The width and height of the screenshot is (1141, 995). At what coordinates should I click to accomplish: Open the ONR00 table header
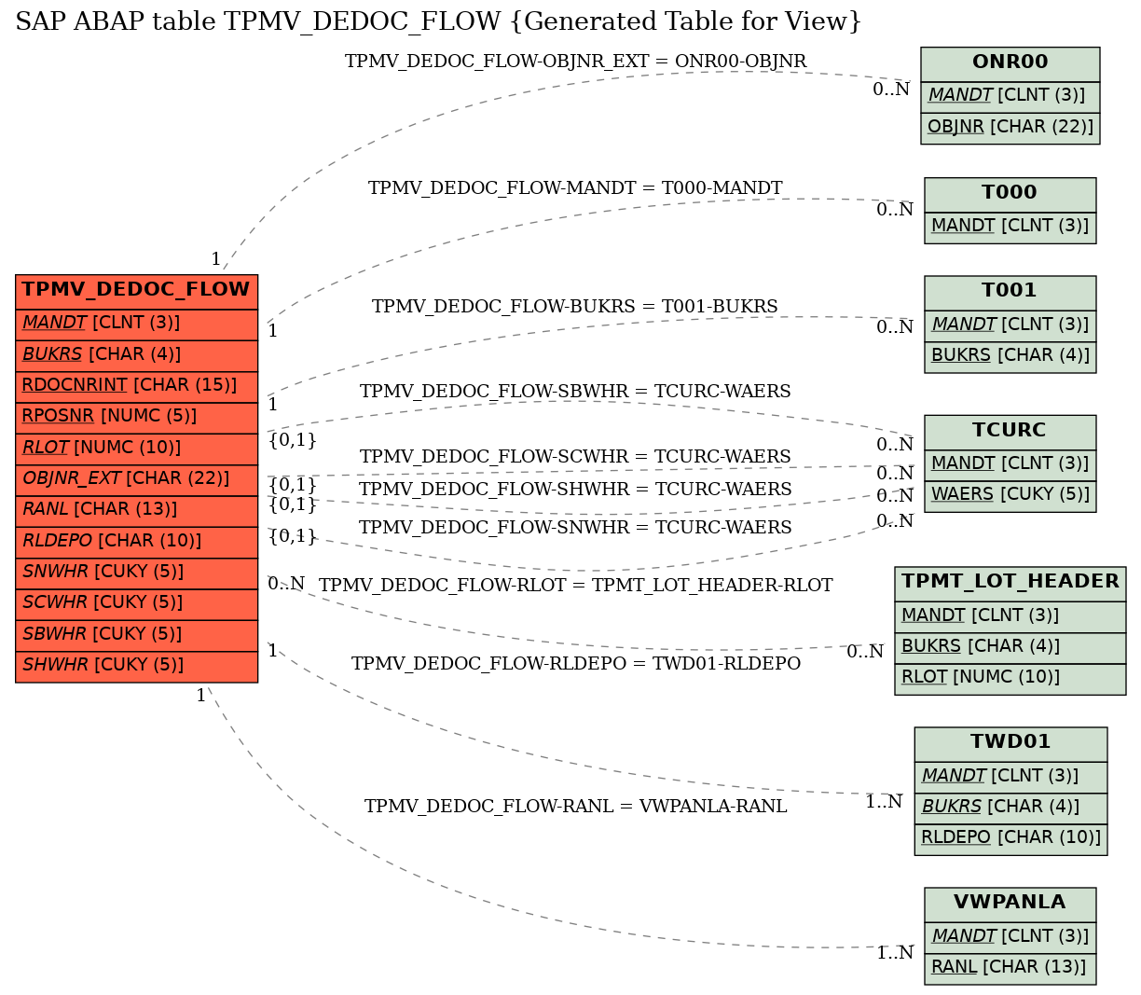coord(1010,63)
